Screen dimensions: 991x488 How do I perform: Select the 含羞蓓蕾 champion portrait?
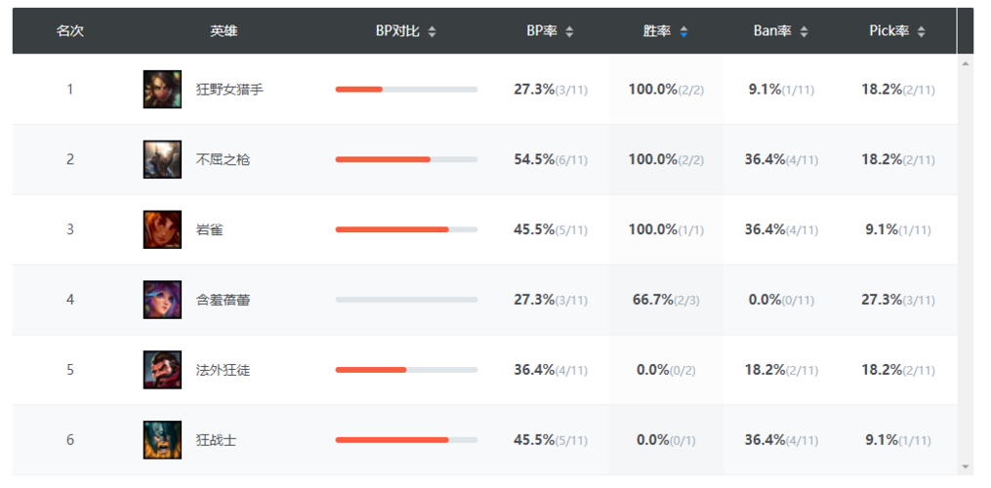point(162,300)
